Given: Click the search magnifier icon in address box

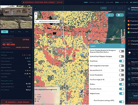Looking at the screenshot, I should (x=36, y=22).
